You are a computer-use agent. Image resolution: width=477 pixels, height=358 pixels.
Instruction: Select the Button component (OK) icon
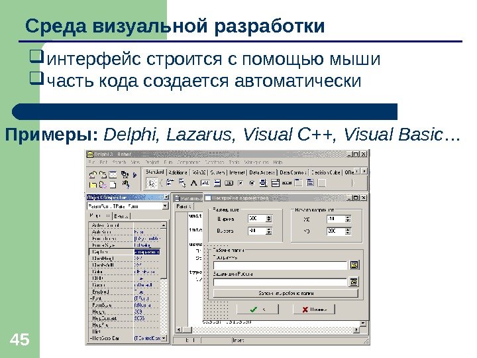[x=229, y=183]
